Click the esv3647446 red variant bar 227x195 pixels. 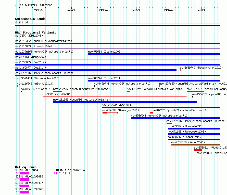169,123
